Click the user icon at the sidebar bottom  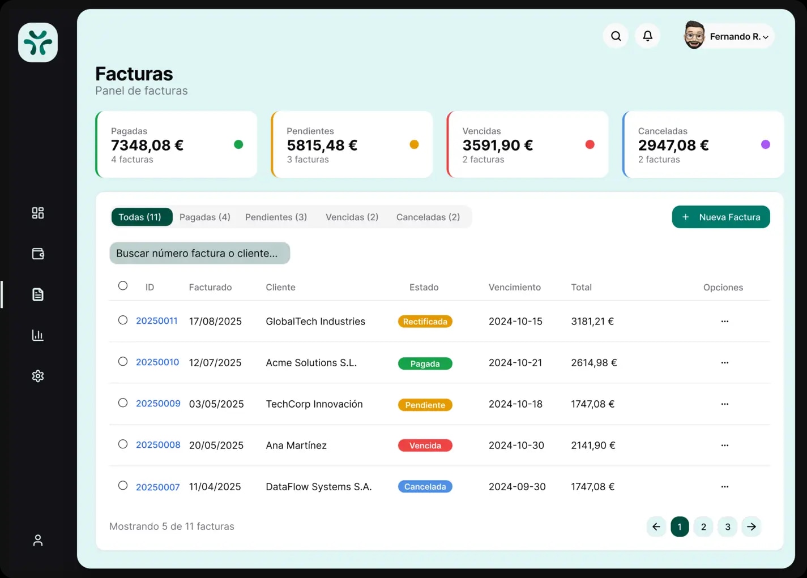point(38,540)
